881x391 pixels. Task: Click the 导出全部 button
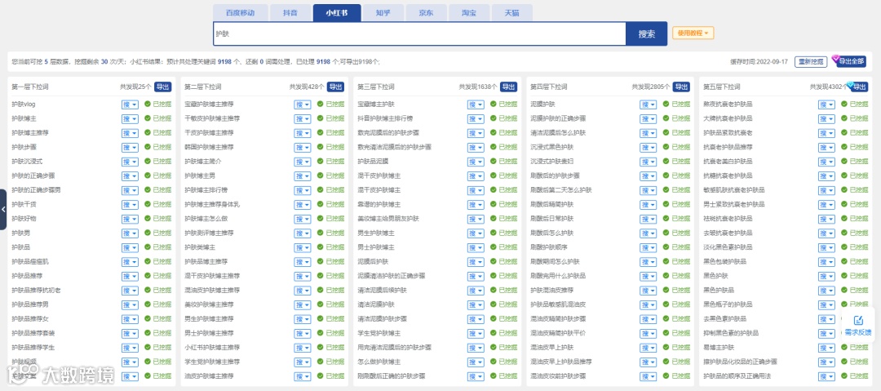pyautogui.click(x=851, y=62)
